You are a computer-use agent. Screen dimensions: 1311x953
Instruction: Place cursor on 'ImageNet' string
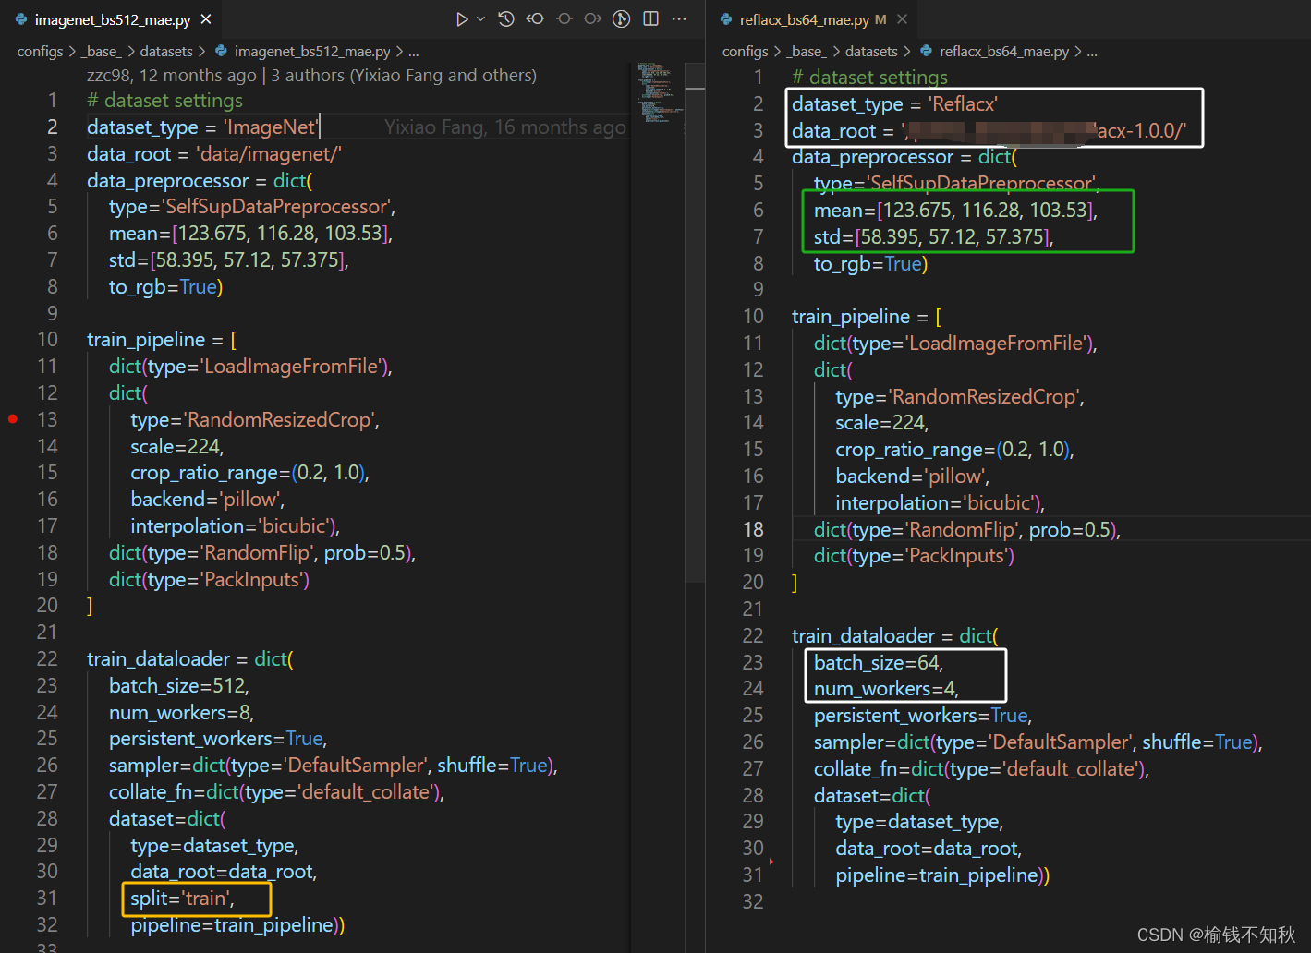(x=271, y=127)
